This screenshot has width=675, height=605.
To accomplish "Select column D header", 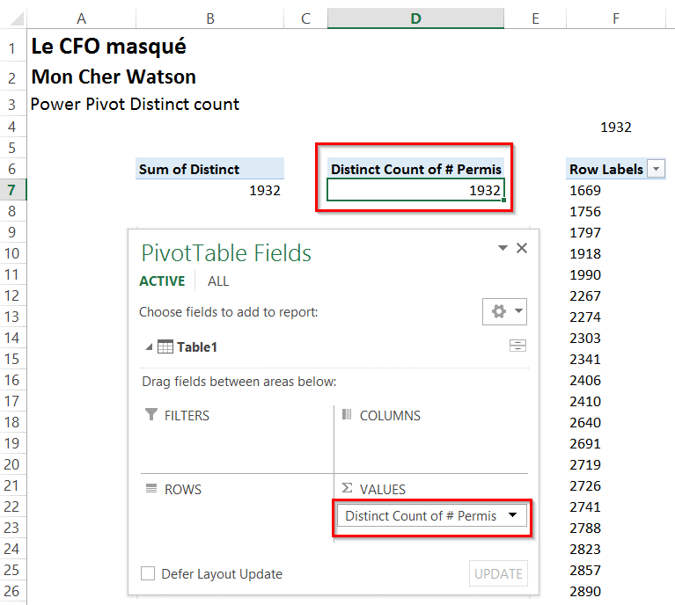I will click(x=415, y=18).
